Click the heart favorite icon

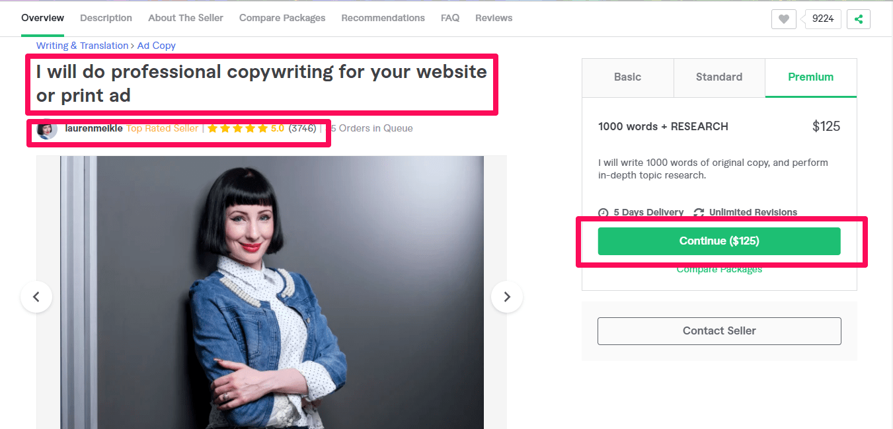click(783, 19)
